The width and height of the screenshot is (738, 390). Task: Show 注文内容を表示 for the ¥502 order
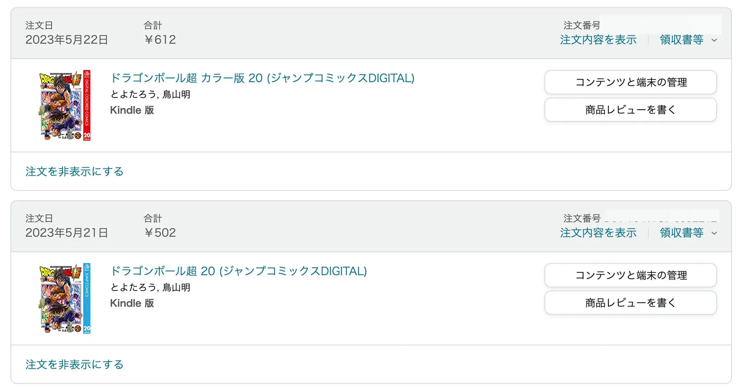click(x=598, y=233)
